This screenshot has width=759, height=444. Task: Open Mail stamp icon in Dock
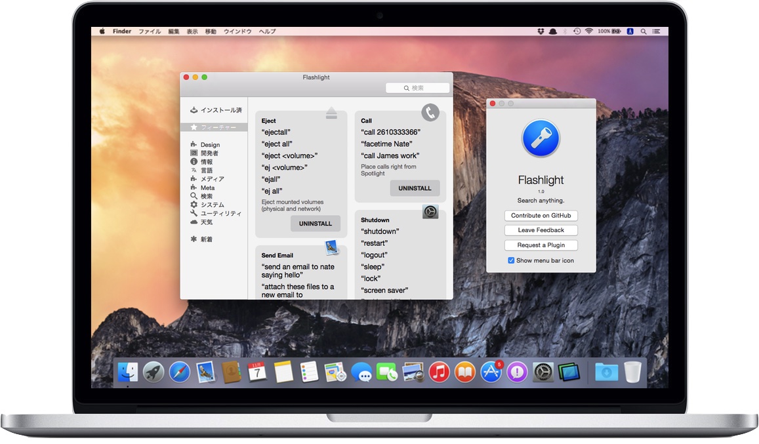(206, 373)
